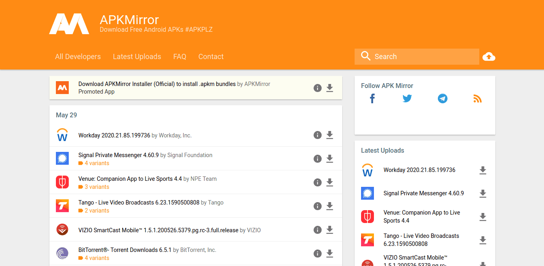Click the APKMirror logo in header
544x266 pixels.
(x=69, y=24)
